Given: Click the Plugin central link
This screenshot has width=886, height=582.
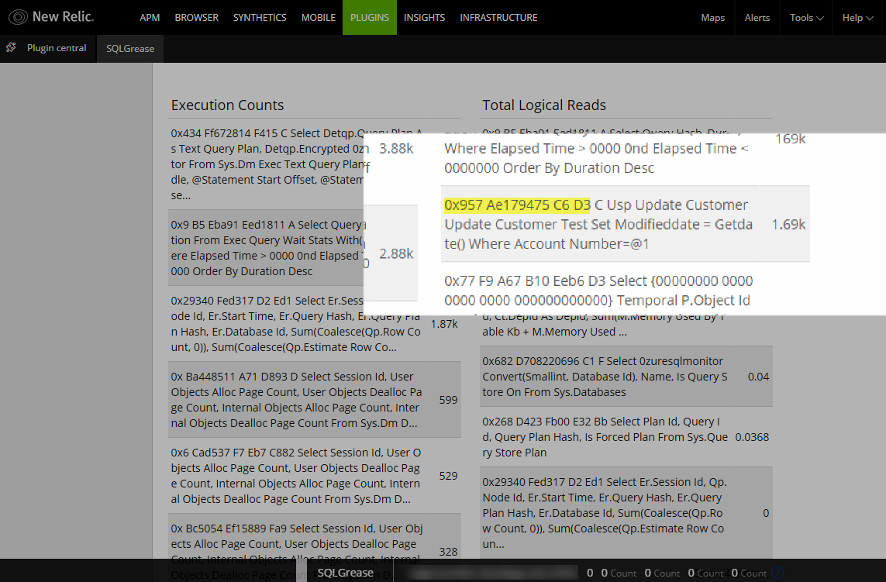Looking at the screenshot, I should [57, 48].
